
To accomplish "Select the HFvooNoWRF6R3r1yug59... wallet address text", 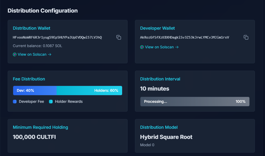I will (x=57, y=37).
